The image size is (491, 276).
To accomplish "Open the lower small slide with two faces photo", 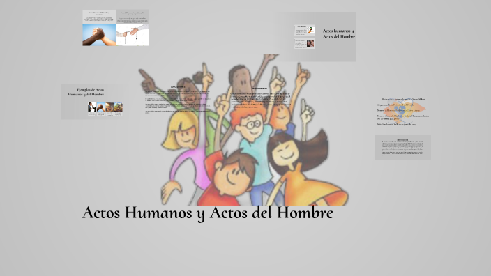I will (305, 43).
